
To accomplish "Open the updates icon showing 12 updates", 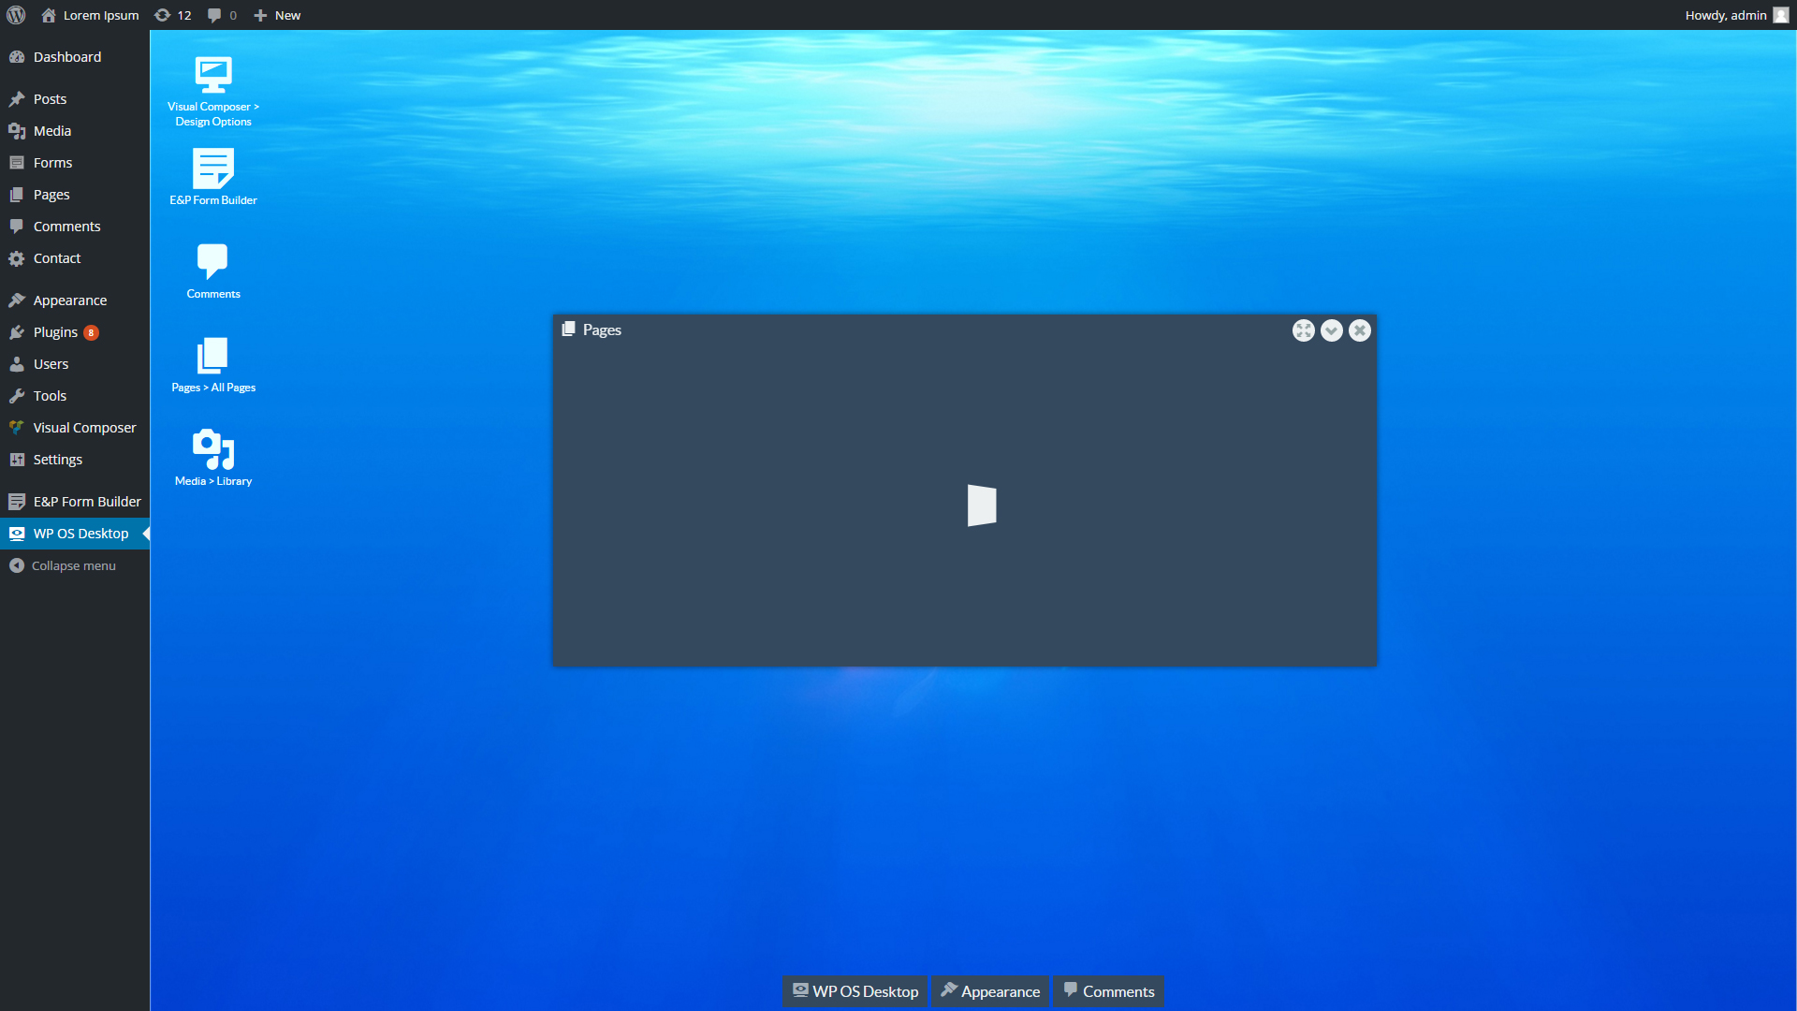I will [x=172, y=15].
